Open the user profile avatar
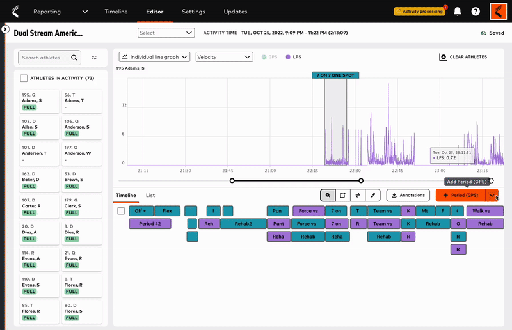Image resolution: width=512 pixels, height=330 pixels. pos(498,12)
